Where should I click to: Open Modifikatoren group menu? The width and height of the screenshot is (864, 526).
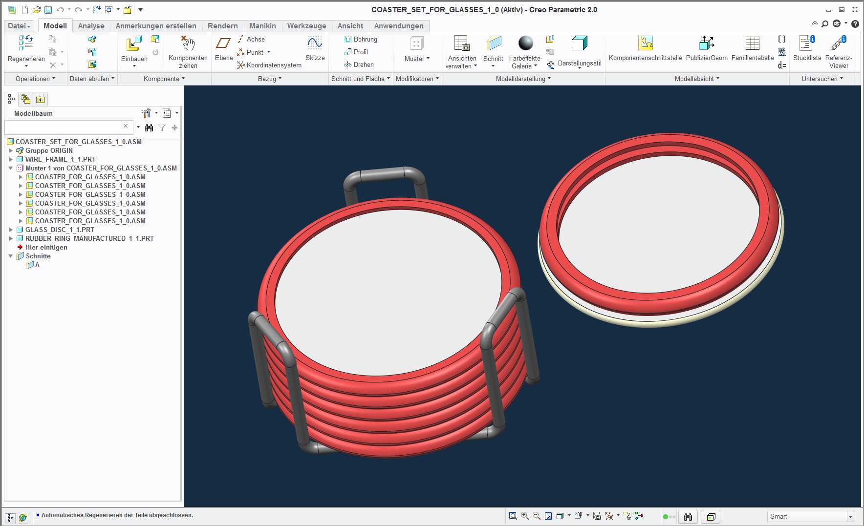click(x=417, y=79)
